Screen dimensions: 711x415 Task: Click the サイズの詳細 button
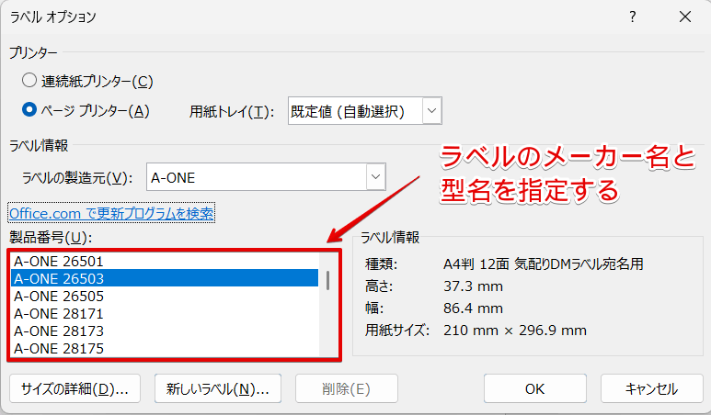coord(75,388)
